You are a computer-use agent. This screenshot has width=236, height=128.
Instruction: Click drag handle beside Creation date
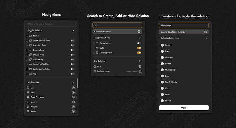[27, 45]
